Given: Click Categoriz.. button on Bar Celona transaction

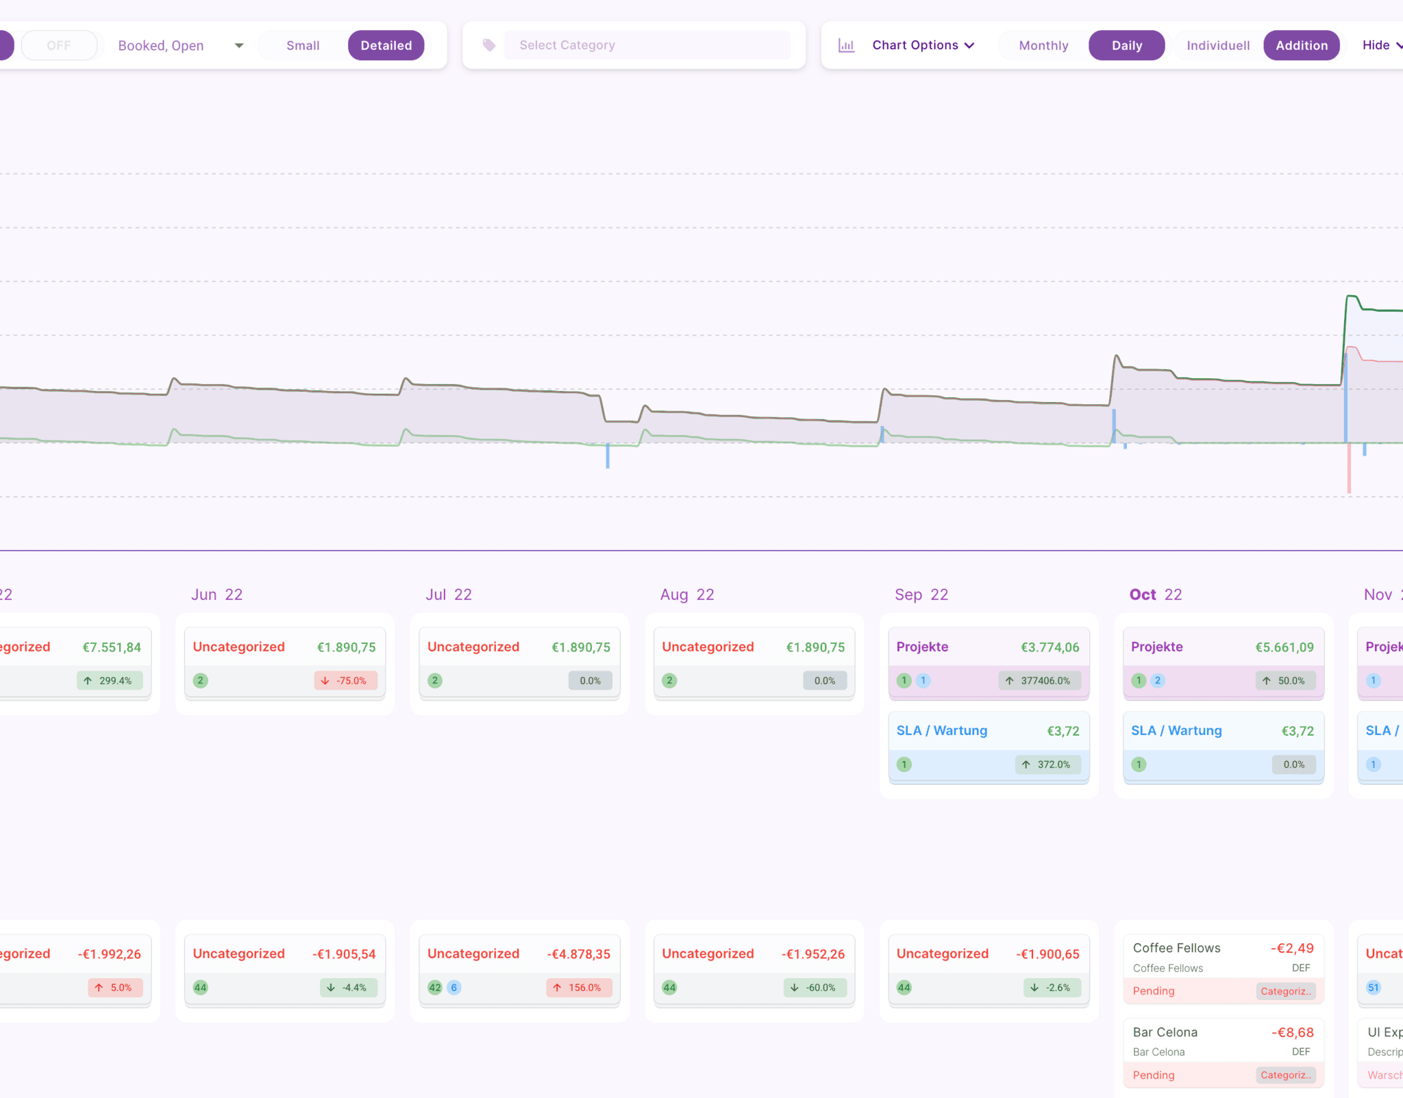Looking at the screenshot, I should click(1285, 1075).
